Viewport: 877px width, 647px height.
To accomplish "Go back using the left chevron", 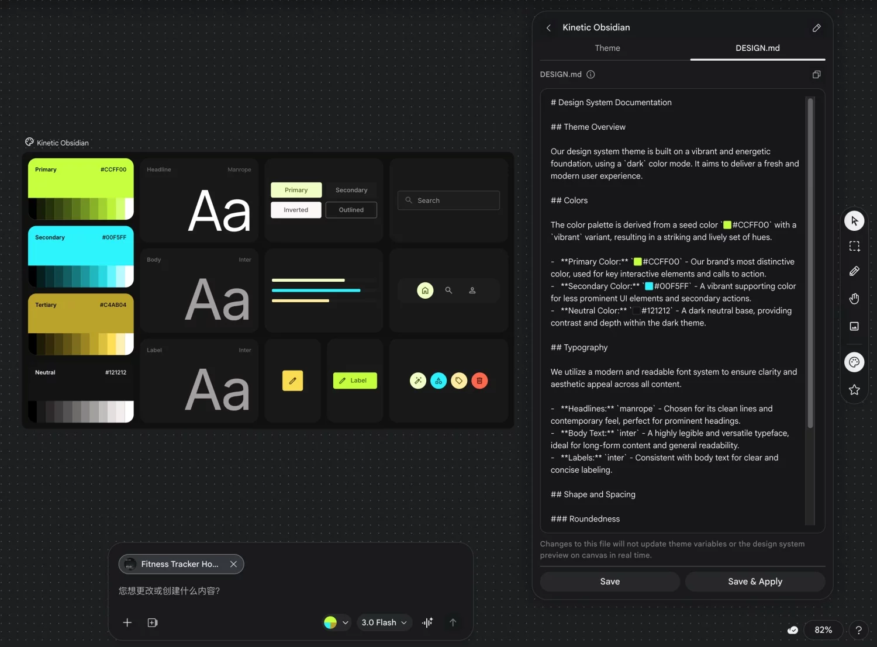I will pos(548,27).
